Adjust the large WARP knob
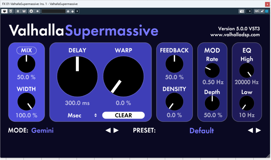271x160 pixels. 123,76
